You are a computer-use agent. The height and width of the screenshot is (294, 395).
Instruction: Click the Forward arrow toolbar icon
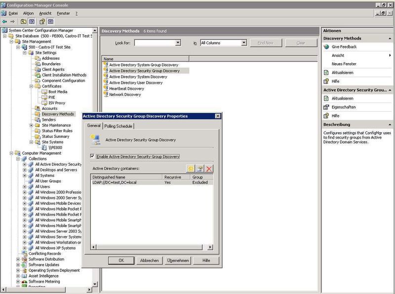pyautogui.click(x=12, y=22)
